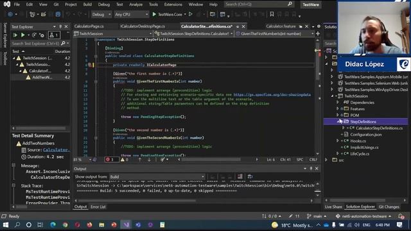Start debugging TestWare.Core with green play
The height and width of the screenshot is (231, 411).
click(x=154, y=14)
